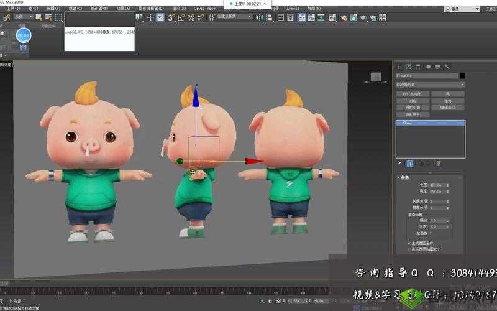Image resolution: width=497 pixels, height=311 pixels.
Task: Toggle Show End Result button
Action: tap(410, 164)
